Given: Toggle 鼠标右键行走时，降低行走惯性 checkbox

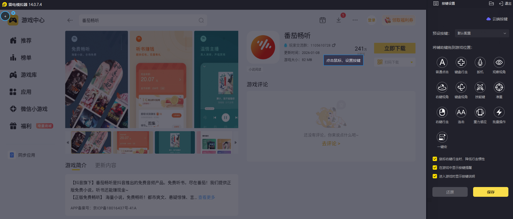Looking at the screenshot, I should pos(435,159).
